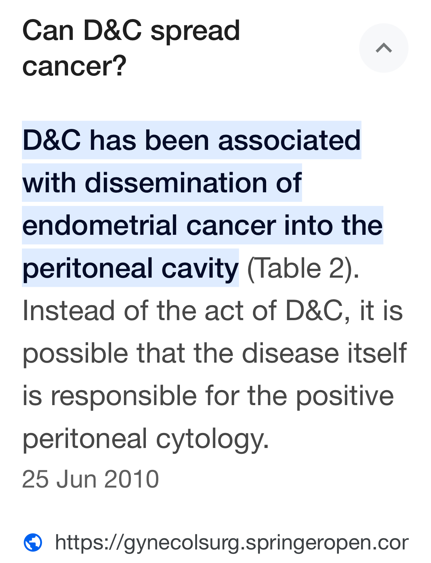Tap the 'Can D&C spread' heading line
431x563 pixels.
131,30
